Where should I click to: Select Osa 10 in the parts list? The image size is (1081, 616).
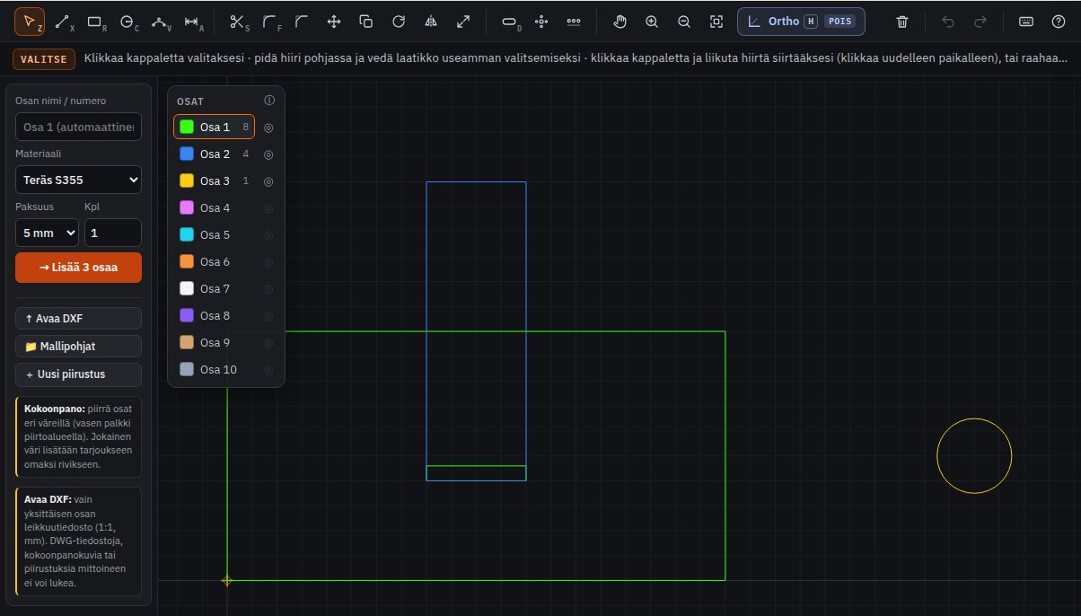click(215, 370)
